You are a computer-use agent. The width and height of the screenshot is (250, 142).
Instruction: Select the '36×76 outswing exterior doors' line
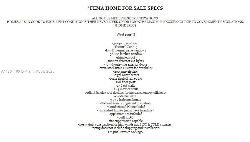(125, 64)
